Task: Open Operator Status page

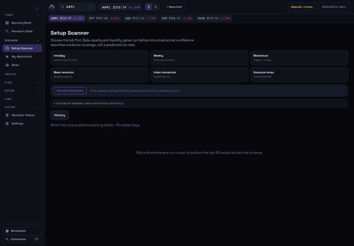Action: point(22,115)
